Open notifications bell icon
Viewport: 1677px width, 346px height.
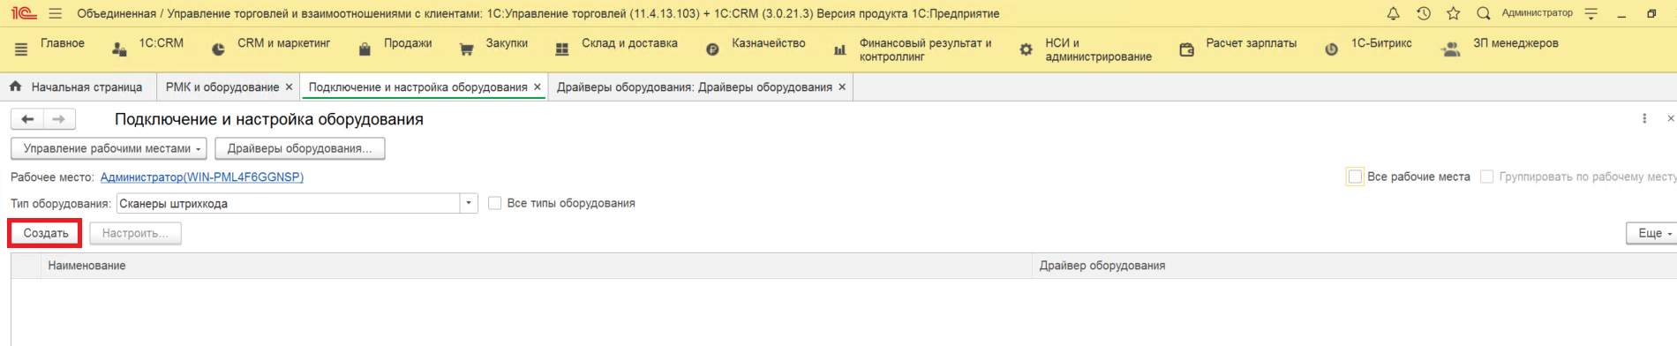coord(1393,13)
